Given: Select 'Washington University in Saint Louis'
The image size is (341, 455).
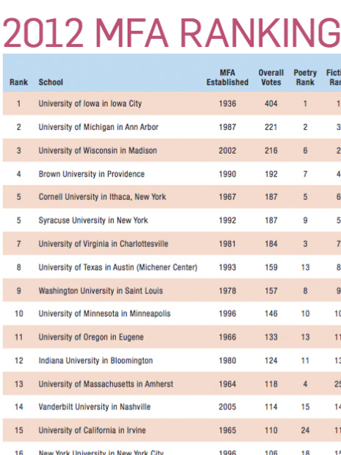Looking at the screenshot, I should click(101, 291).
